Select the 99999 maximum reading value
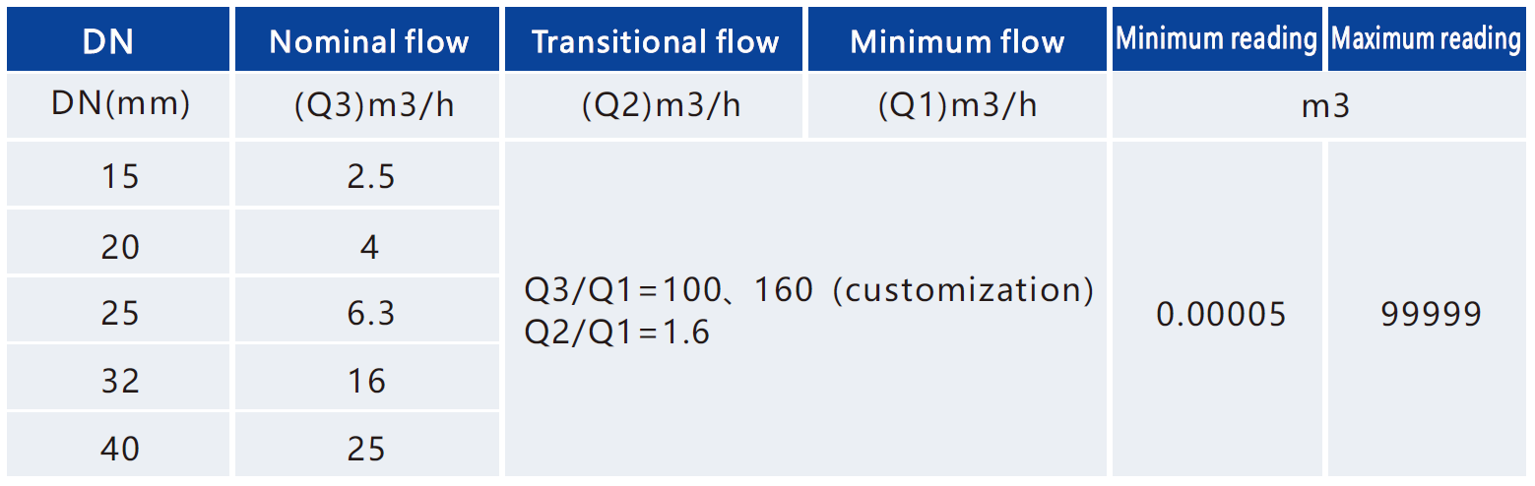 [x=1431, y=315]
